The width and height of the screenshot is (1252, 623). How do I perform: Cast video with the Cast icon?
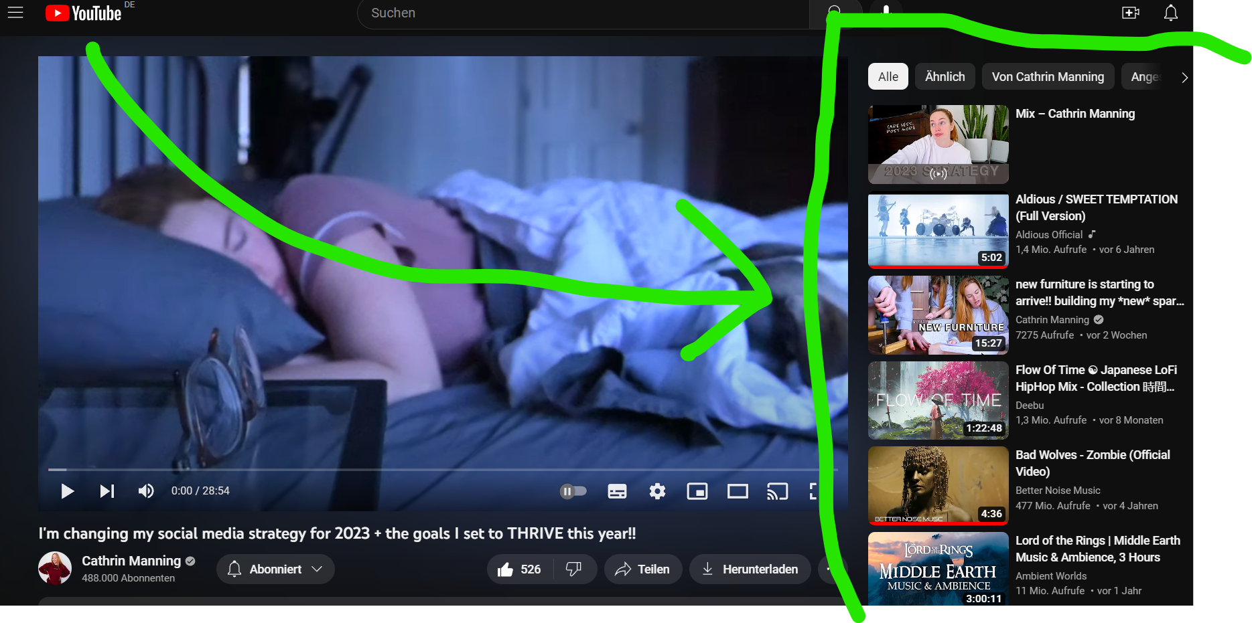(777, 492)
